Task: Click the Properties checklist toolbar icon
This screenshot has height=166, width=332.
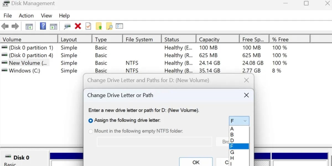Action: (x=89, y=26)
